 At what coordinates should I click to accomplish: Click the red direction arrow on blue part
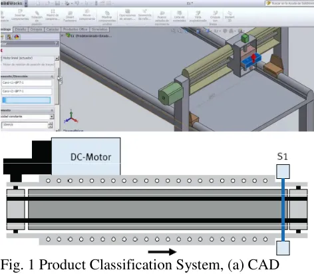click(x=253, y=59)
